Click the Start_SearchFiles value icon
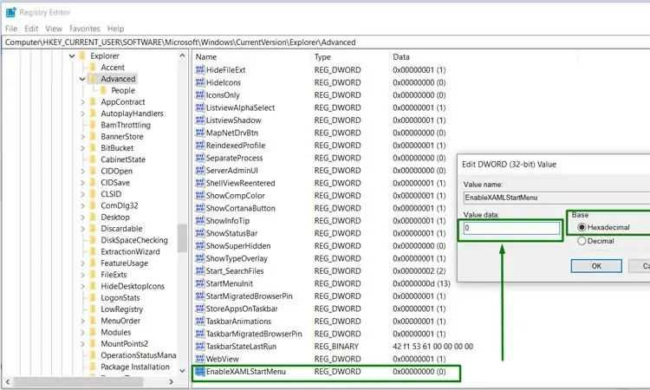 200,271
